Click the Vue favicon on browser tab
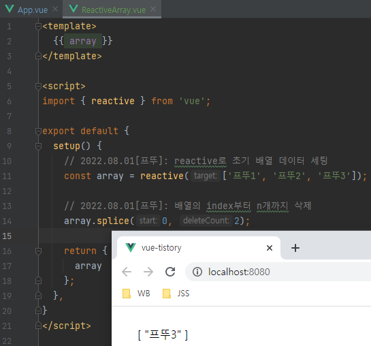This screenshot has height=346, width=371. [131, 247]
